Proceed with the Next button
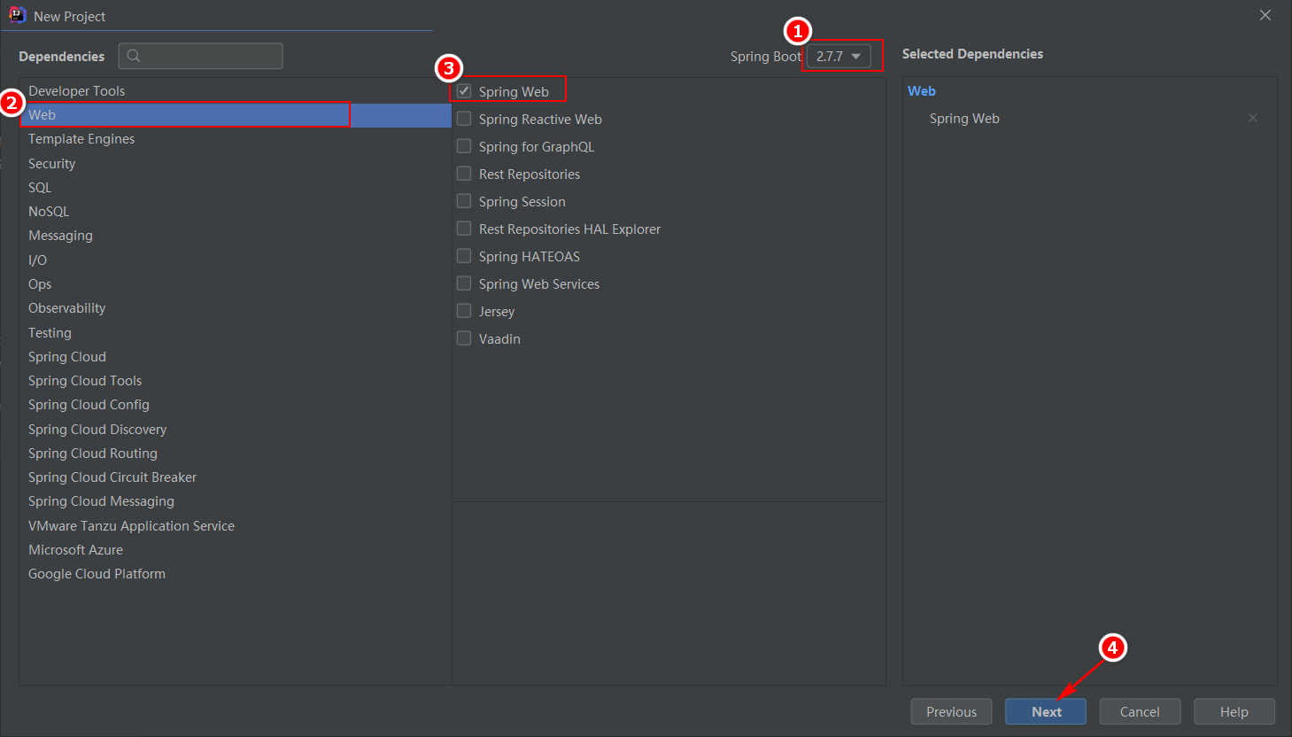 [x=1046, y=711]
